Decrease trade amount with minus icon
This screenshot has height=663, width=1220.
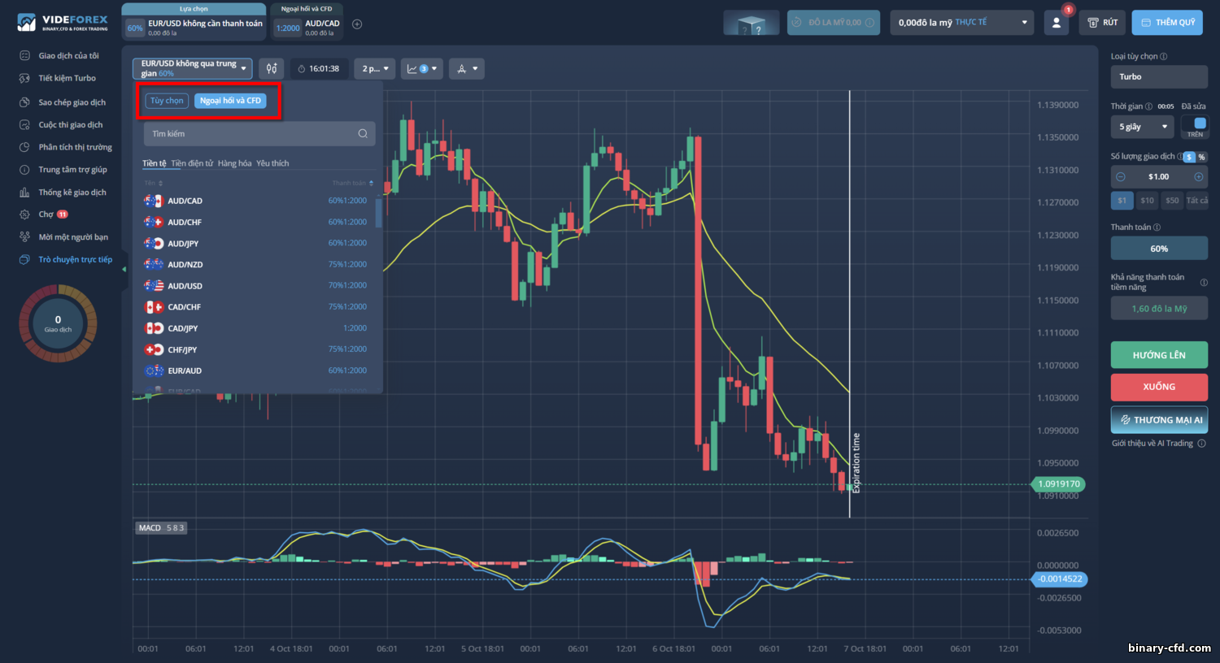1120,176
